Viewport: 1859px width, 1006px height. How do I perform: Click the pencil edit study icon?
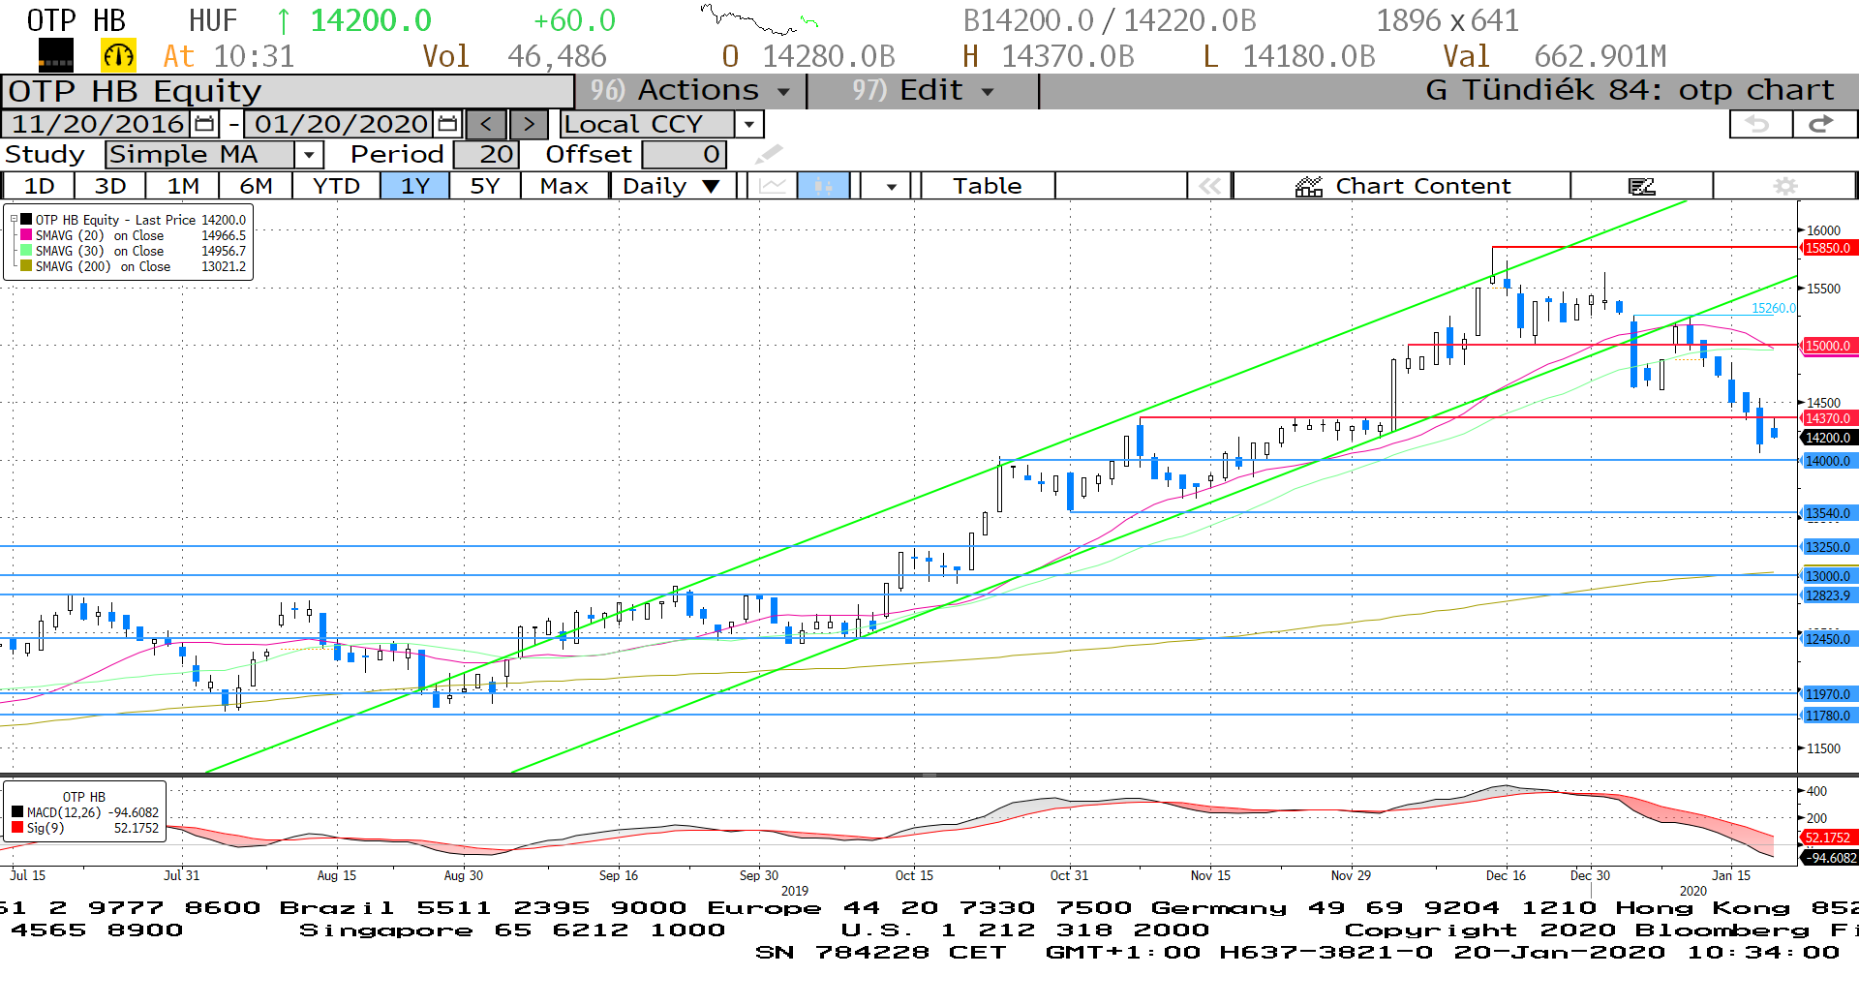(x=769, y=154)
